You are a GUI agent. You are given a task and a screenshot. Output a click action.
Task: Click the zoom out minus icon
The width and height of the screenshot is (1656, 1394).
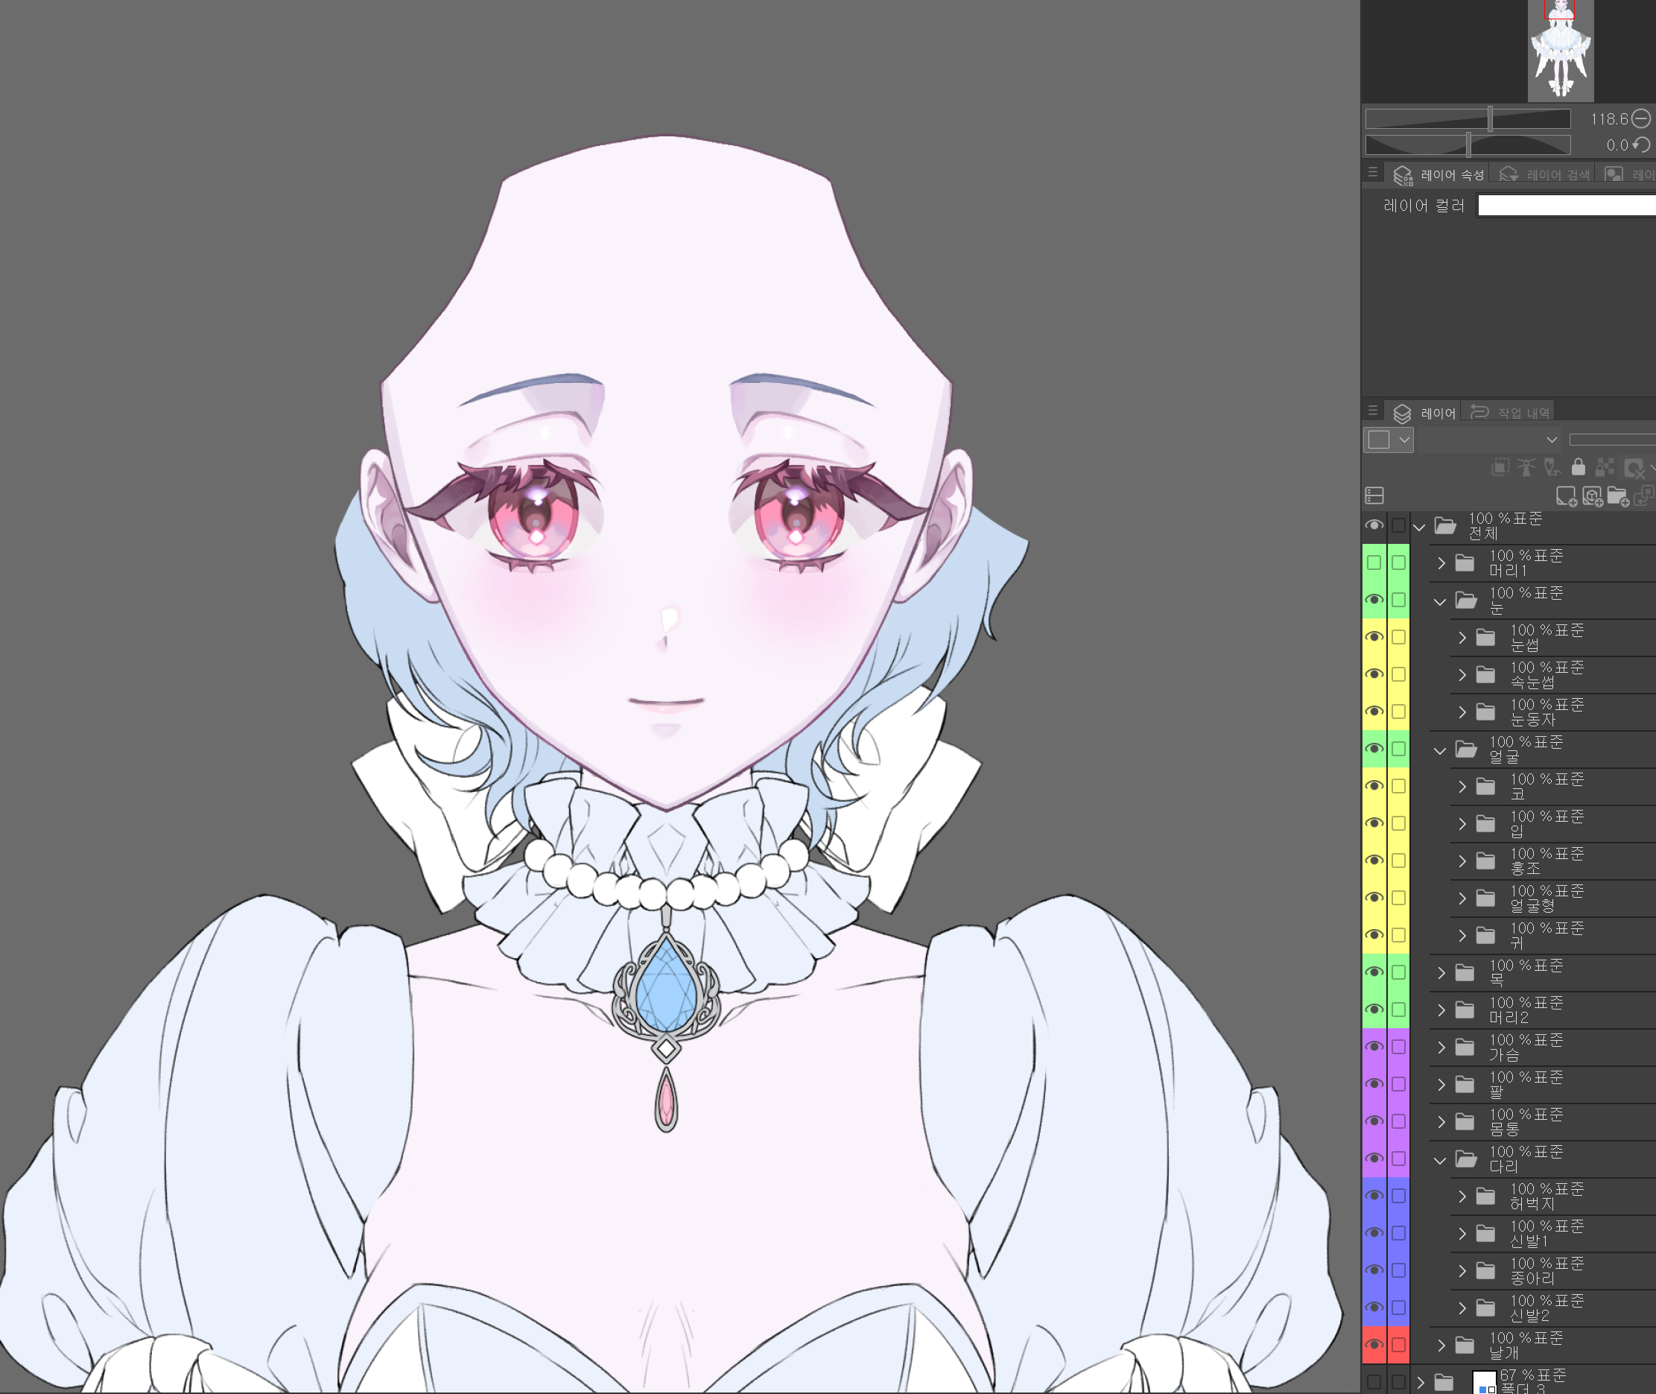click(x=1641, y=118)
